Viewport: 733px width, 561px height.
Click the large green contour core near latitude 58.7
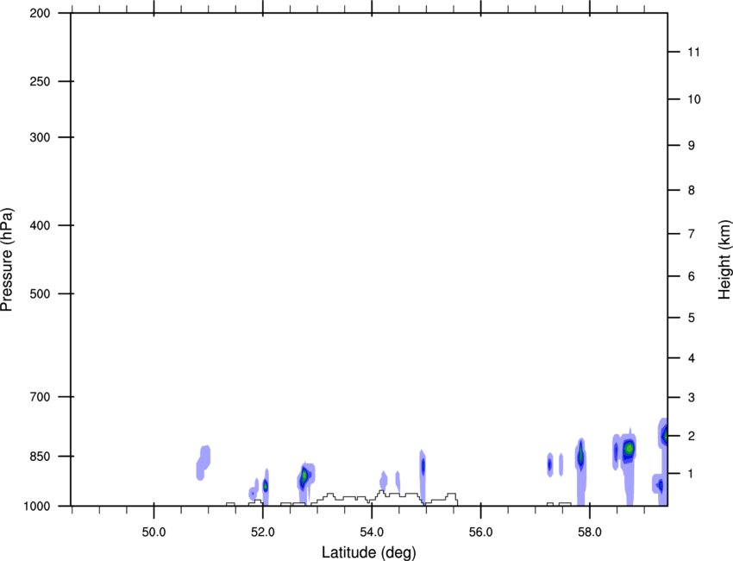pos(629,449)
